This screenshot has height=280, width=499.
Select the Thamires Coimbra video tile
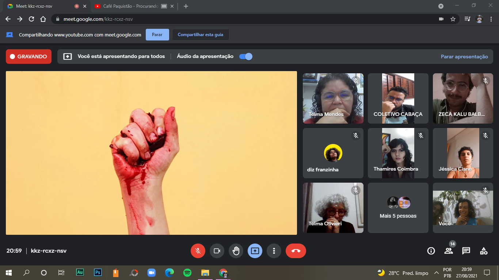coord(398,153)
